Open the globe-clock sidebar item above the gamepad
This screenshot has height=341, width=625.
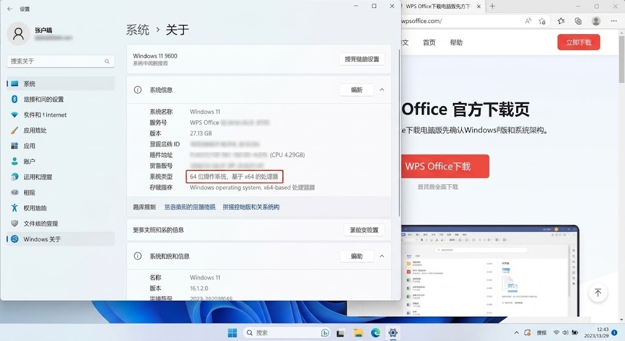click(x=60, y=177)
